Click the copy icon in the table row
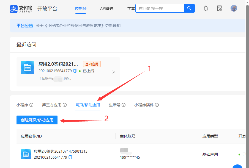 click(70, 157)
